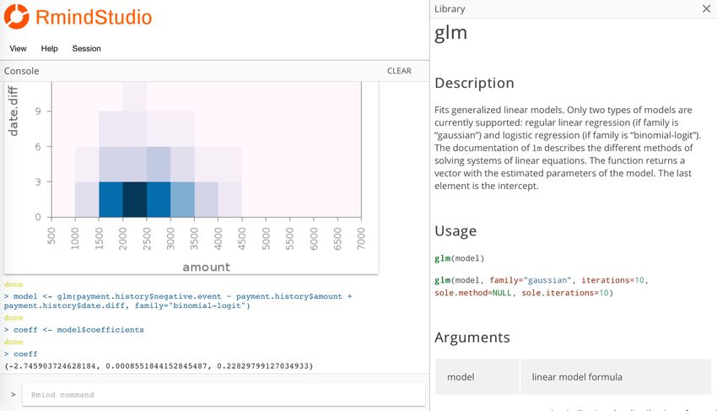Click the light blue heatmap cell at 3000-3500
717x411 pixels.
click(182, 199)
